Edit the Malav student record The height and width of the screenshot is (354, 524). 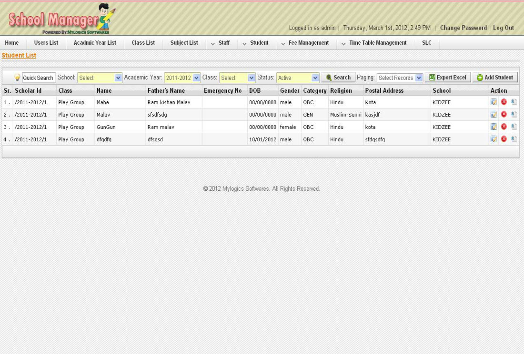(494, 115)
